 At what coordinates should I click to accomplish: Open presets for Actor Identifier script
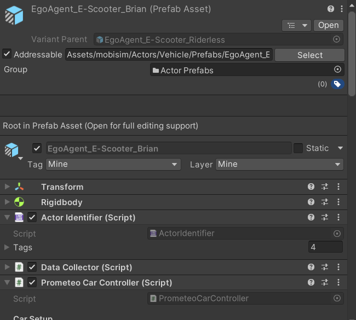point(325,217)
